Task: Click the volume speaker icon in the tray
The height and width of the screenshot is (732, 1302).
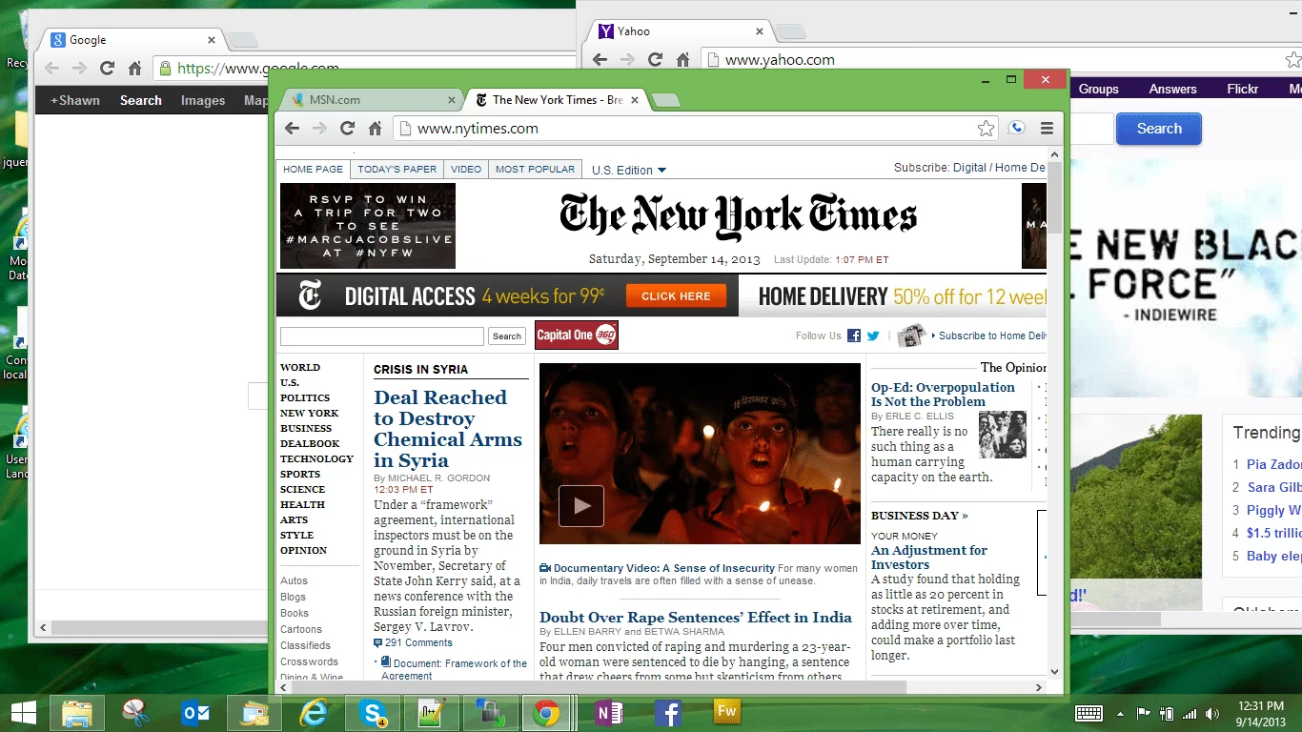Action: point(1211,714)
